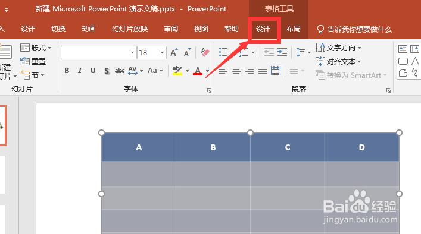Justify text alignment
The height and width of the screenshot is (234, 421).
[x=263, y=71]
